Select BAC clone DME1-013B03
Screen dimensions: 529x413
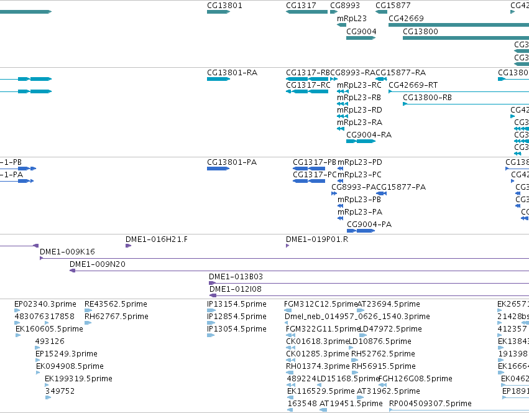(369, 283)
